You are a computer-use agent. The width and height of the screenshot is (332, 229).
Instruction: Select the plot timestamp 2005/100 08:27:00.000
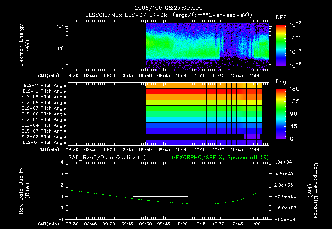(x=169, y=8)
